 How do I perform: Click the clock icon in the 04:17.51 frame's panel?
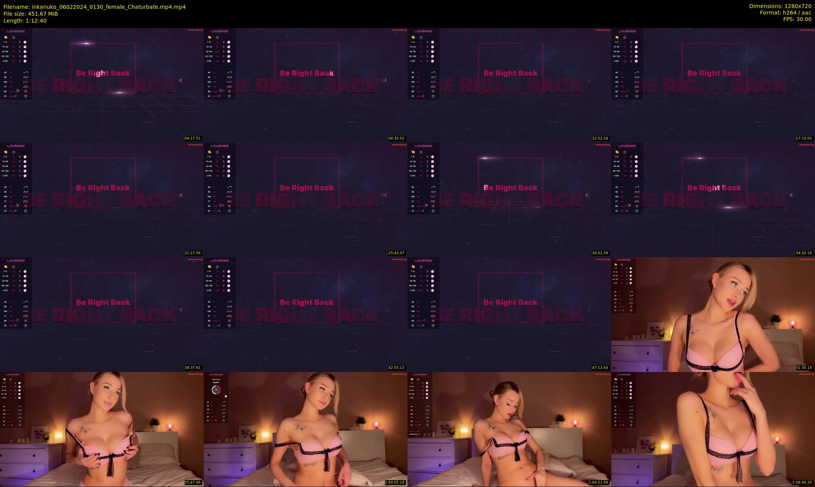point(13,37)
